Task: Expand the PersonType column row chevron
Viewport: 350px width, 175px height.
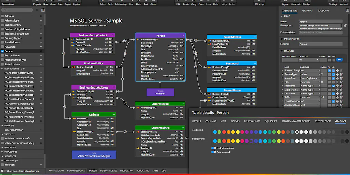Action: point(282,74)
